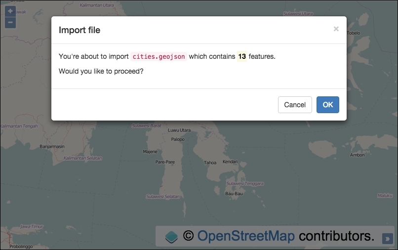Click the Pare-Pare map label
The image size is (398, 250).
(x=165, y=162)
